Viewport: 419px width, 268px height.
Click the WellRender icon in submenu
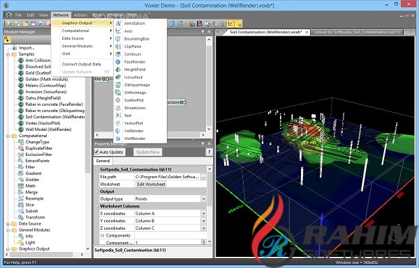[118, 139]
